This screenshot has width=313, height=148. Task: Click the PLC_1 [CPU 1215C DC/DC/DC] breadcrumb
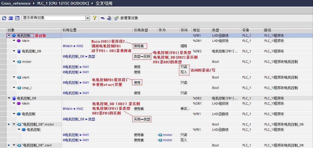[x=63, y=3]
